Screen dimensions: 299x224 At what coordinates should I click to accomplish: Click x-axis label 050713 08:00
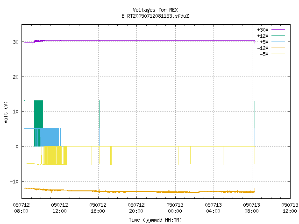tap(251, 208)
